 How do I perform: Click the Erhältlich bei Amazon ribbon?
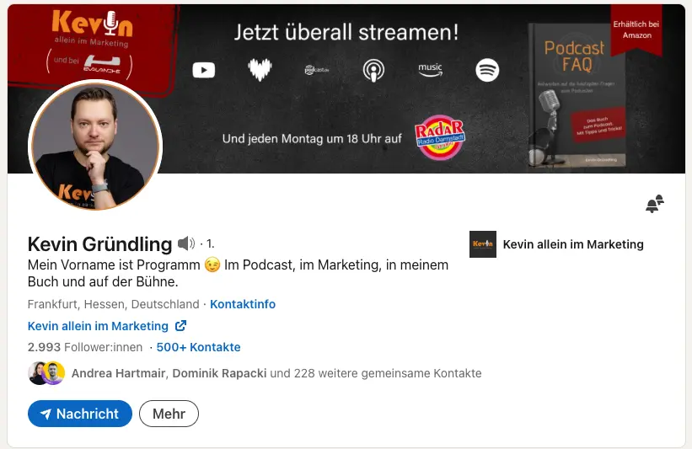tap(636, 29)
